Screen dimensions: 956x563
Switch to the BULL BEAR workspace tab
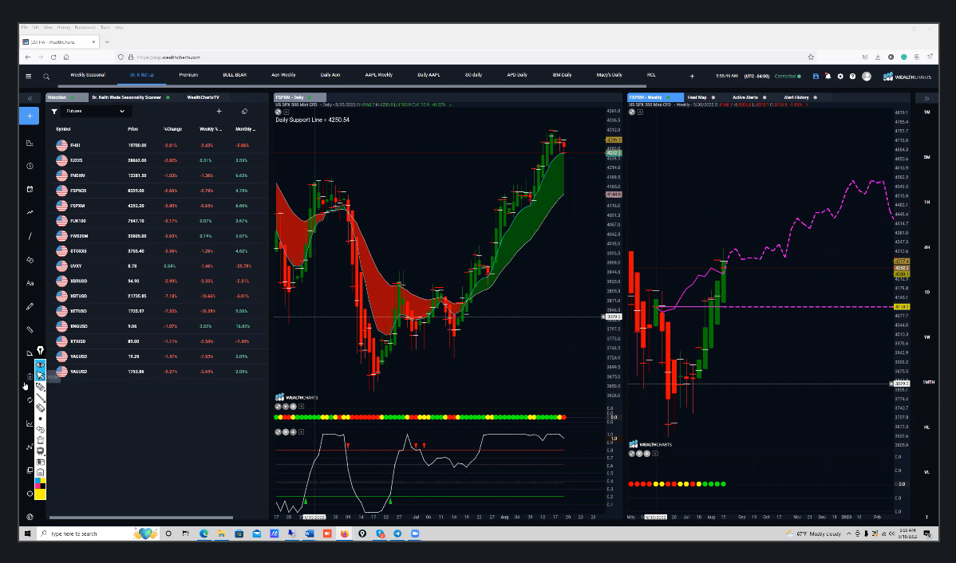(235, 75)
